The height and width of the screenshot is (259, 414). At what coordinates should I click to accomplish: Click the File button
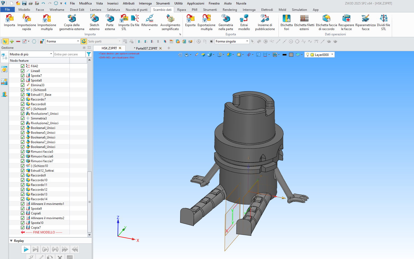click(x=7, y=10)
